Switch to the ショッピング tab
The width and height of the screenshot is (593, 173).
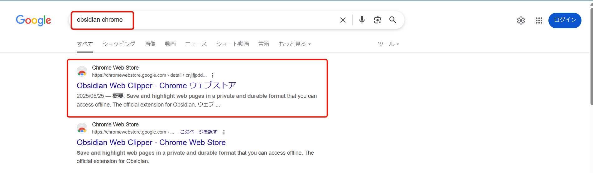click(119, 44)
